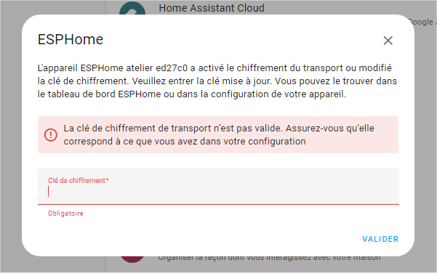The height and width of the screenshot is (273, 437).
Task: Click the partially visible Google text behind dialog
Action: pos(421,22)
